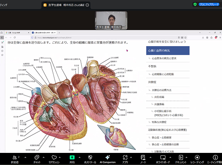
Task: Open the チャット chat panel
Action: (x=37, y=159)
